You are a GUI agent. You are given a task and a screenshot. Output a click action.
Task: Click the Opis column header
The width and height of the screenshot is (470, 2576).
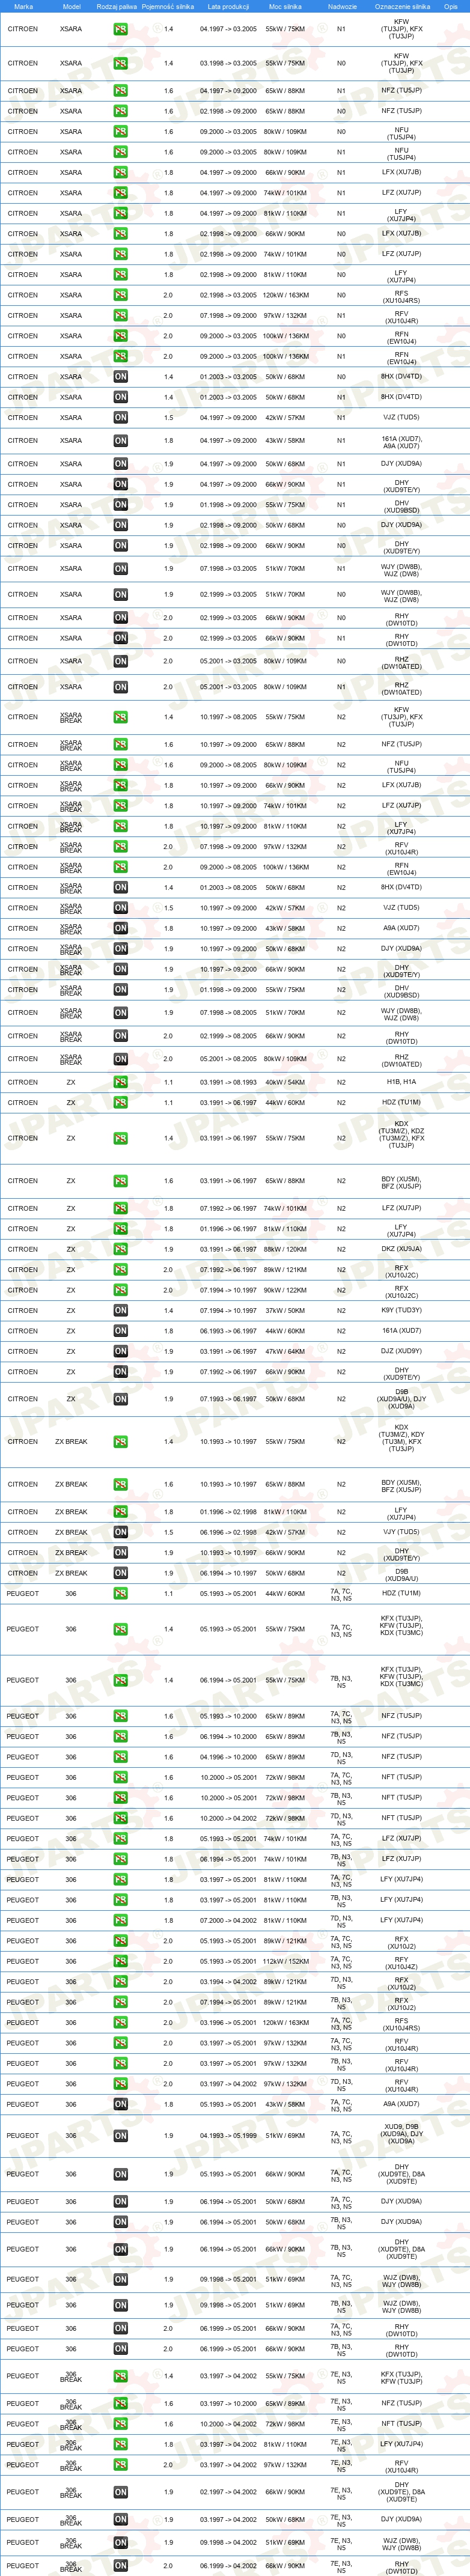(x=451, y=6)
